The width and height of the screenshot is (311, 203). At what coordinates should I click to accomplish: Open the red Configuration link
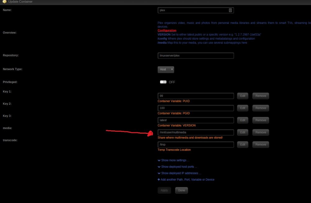[167, 30]
